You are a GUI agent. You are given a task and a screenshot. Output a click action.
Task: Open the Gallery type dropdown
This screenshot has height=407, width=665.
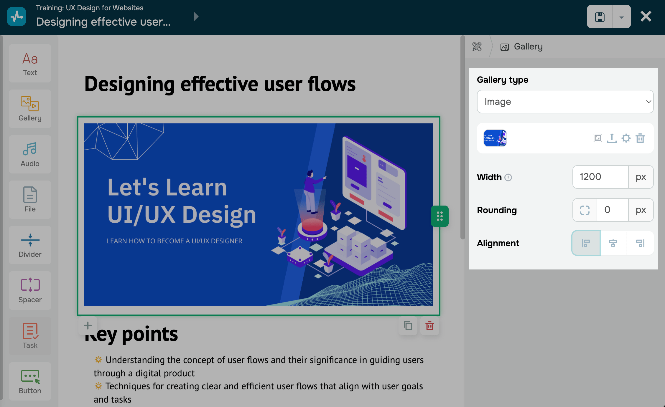click(x=565, y=102)
